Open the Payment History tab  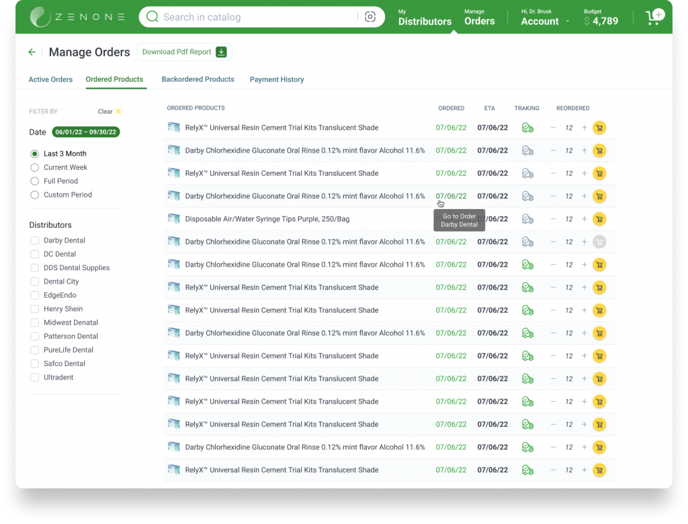click(x=277, y=79)
